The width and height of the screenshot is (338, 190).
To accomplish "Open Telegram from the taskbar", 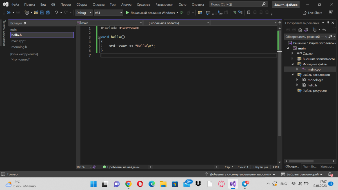I will click(245, 184).
